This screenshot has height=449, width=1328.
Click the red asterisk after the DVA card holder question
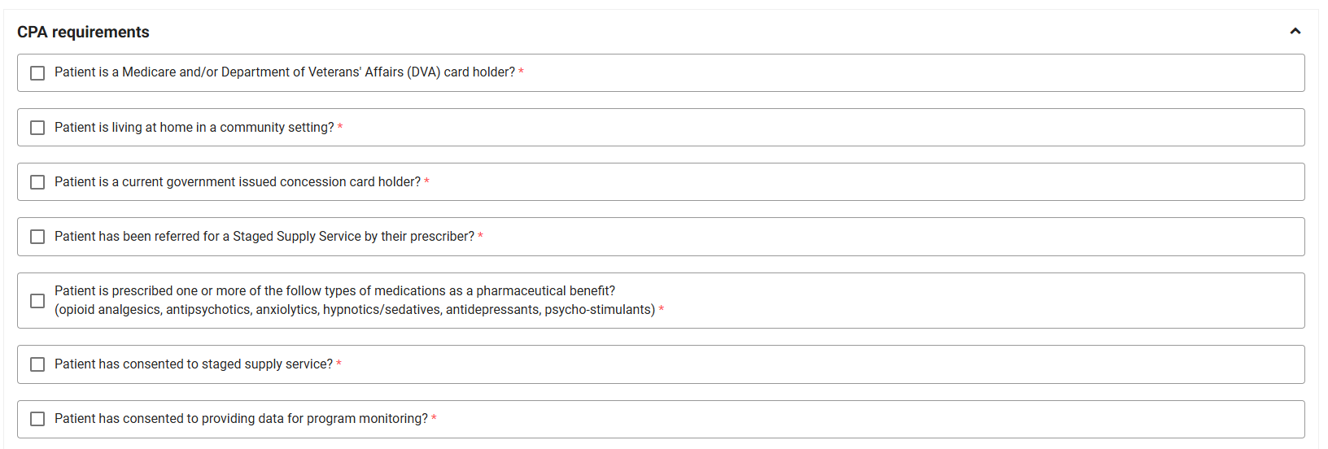[x=521, y=72]
